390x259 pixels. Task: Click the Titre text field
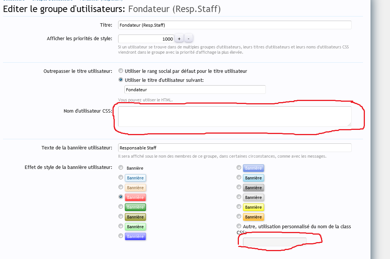pyautogui.click(x=235, y=25)
